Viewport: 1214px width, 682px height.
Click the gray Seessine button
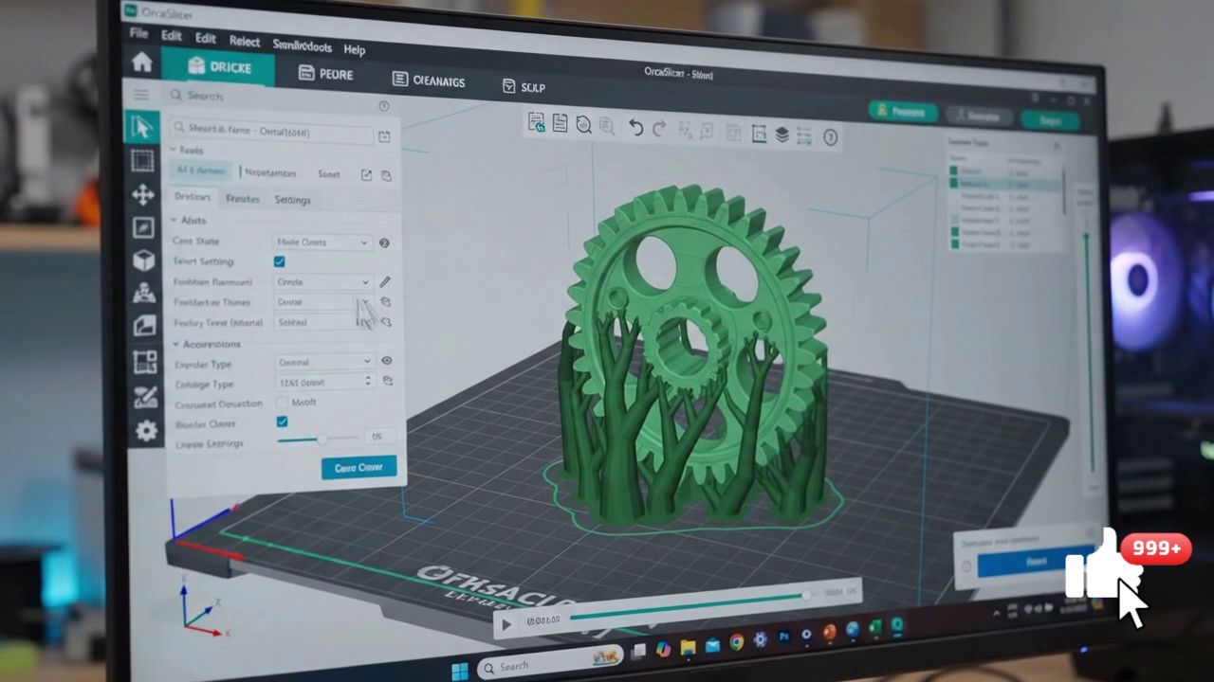[x=979, y=117]
